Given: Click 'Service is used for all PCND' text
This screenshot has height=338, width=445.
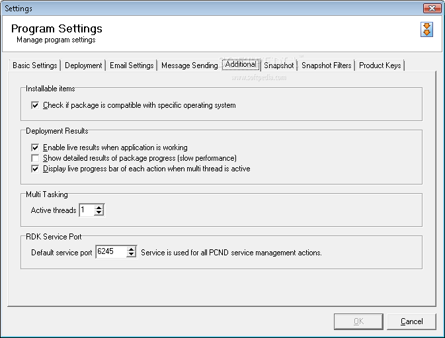Looking at the screenshot, I should coord(231,253).
